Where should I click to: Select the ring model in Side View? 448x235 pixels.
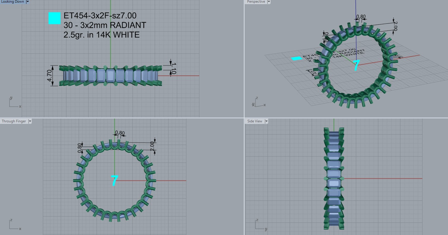[x=334, y=178]
